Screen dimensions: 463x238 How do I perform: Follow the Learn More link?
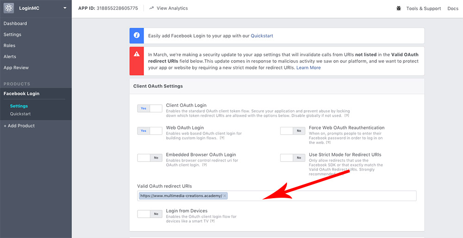click(308, 68)
